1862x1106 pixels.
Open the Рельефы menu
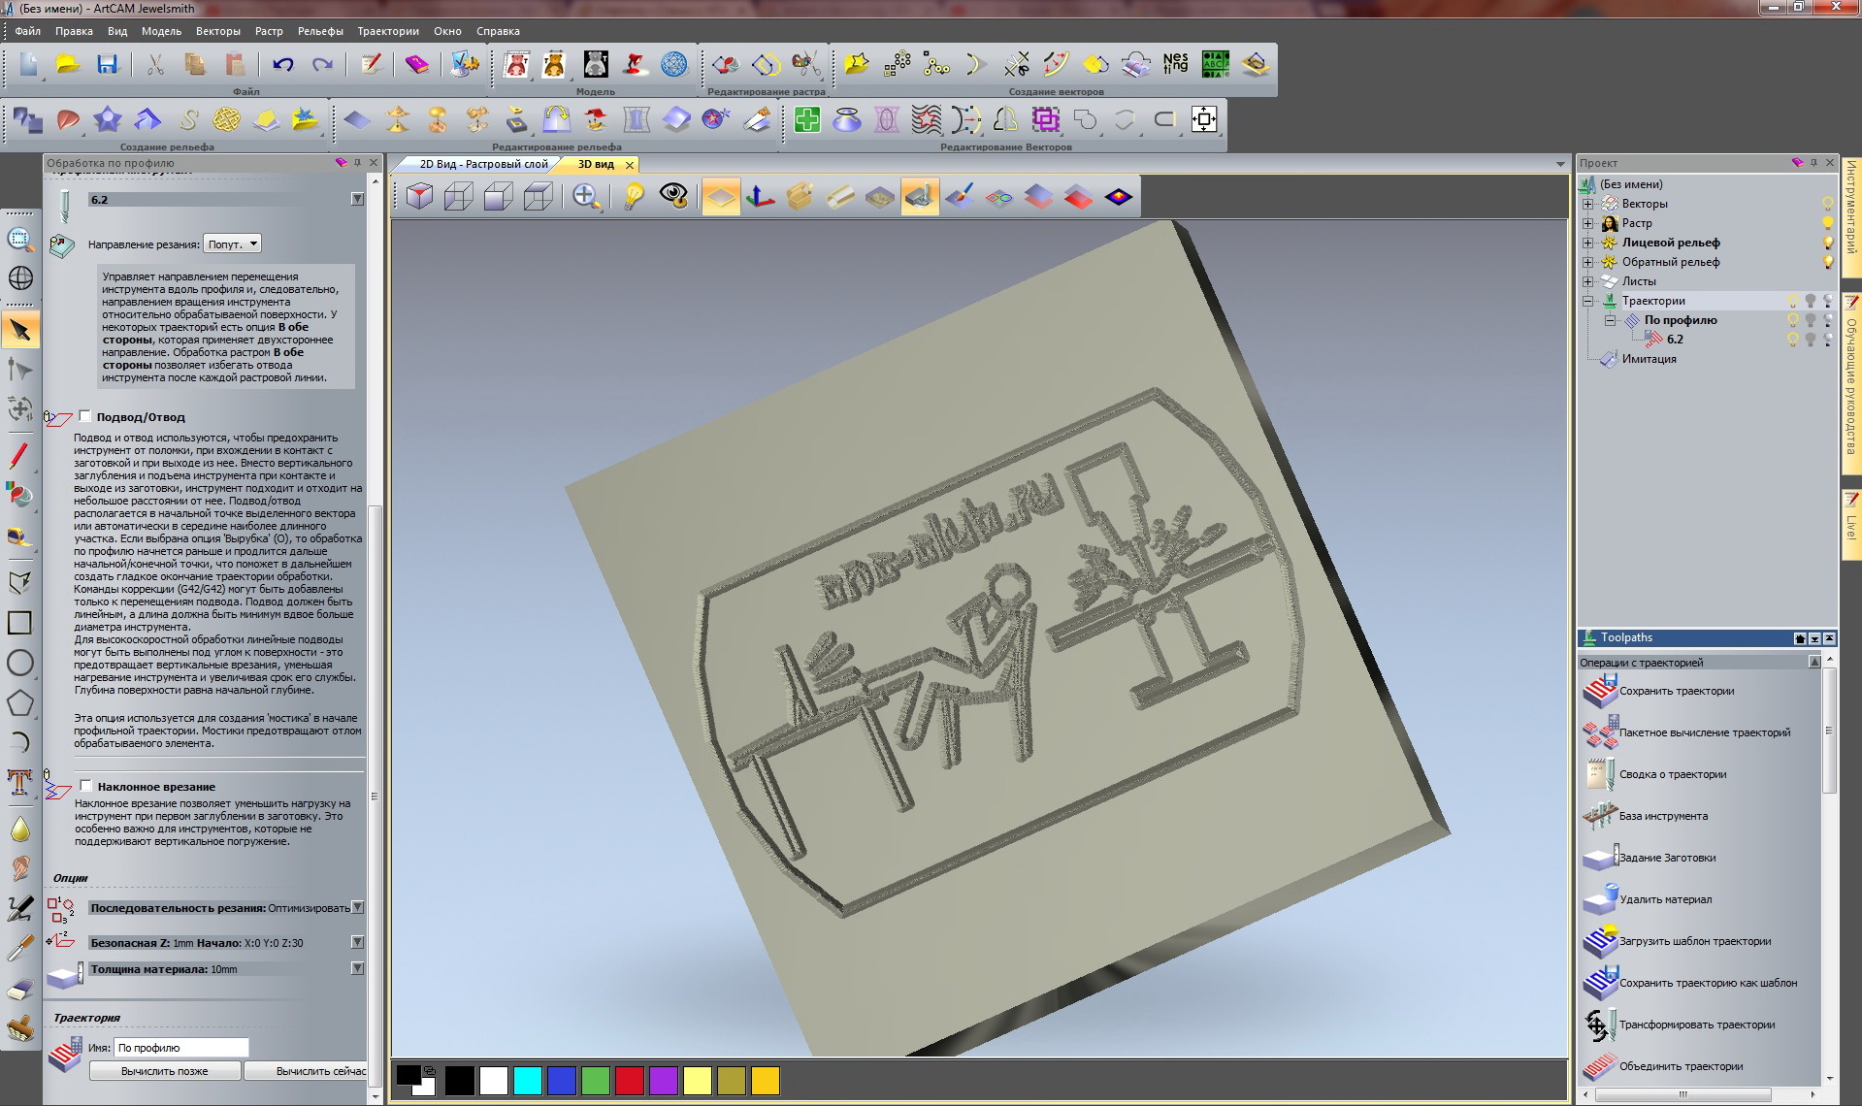(x=320, y=31)
